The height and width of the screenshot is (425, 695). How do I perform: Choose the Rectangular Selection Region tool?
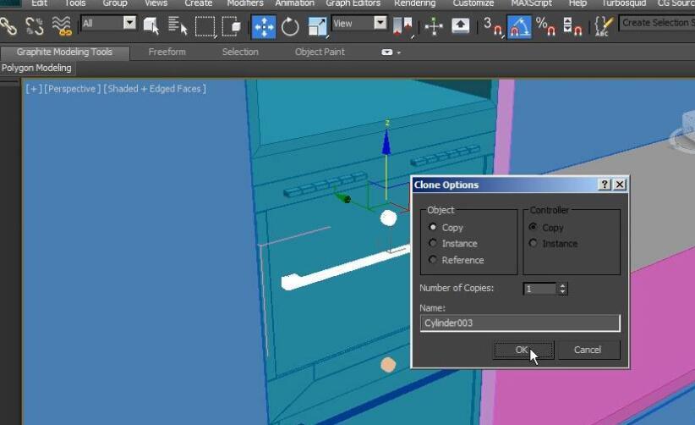point(205,26)
